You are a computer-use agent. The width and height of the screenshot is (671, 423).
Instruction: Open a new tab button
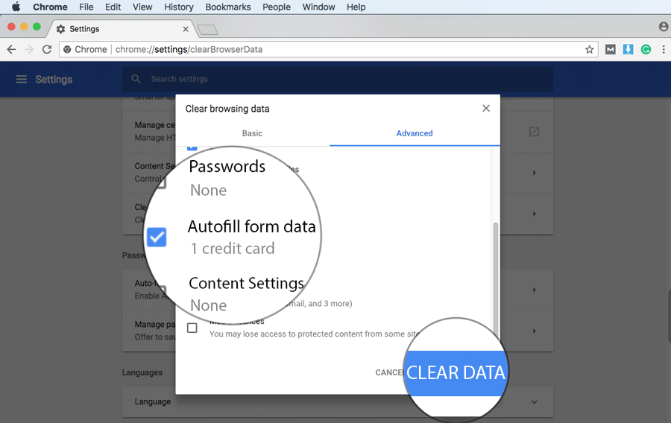(207, 30)
